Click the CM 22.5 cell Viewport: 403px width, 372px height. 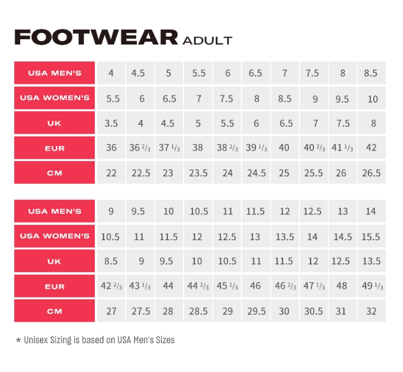[x=141, y=173]
